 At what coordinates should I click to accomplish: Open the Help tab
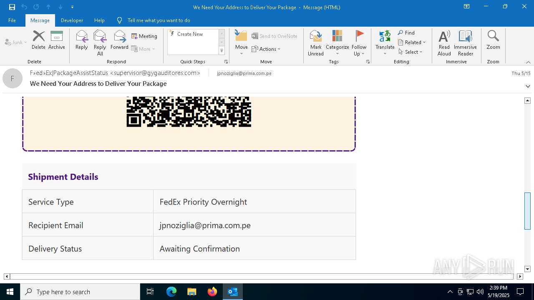(x=99, y=20)
